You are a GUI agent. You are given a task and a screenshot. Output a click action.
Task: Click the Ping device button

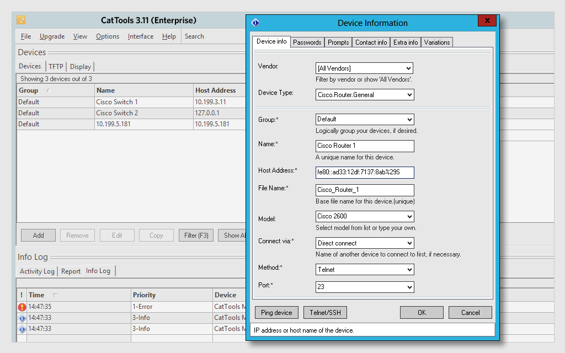click(276, 312)
